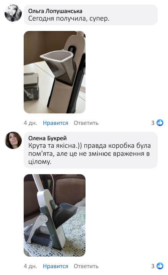Open the Олена Букрей name link
168x275 pixels.
point(47,138)
